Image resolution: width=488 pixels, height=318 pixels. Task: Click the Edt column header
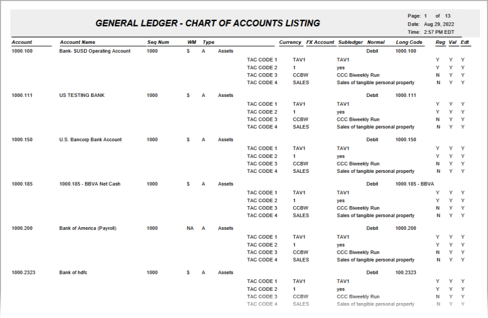tap(465, 42)
